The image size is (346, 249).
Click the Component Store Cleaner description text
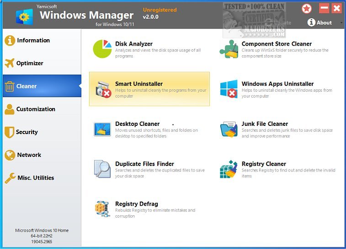click(x=285, y=53)
